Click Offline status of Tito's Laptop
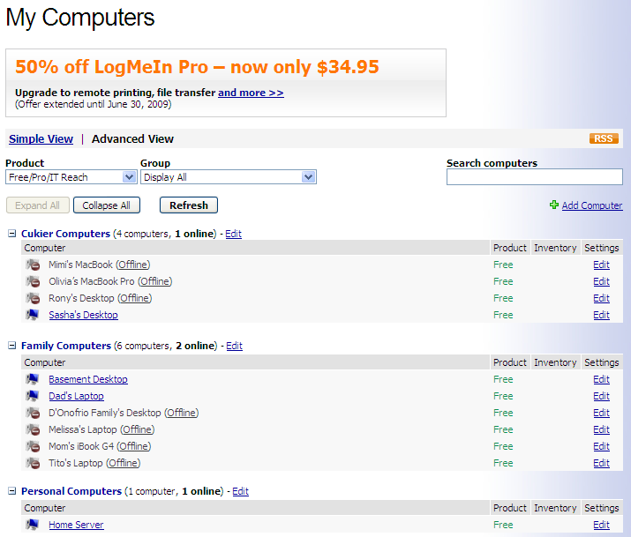 (x=124, y=464)
